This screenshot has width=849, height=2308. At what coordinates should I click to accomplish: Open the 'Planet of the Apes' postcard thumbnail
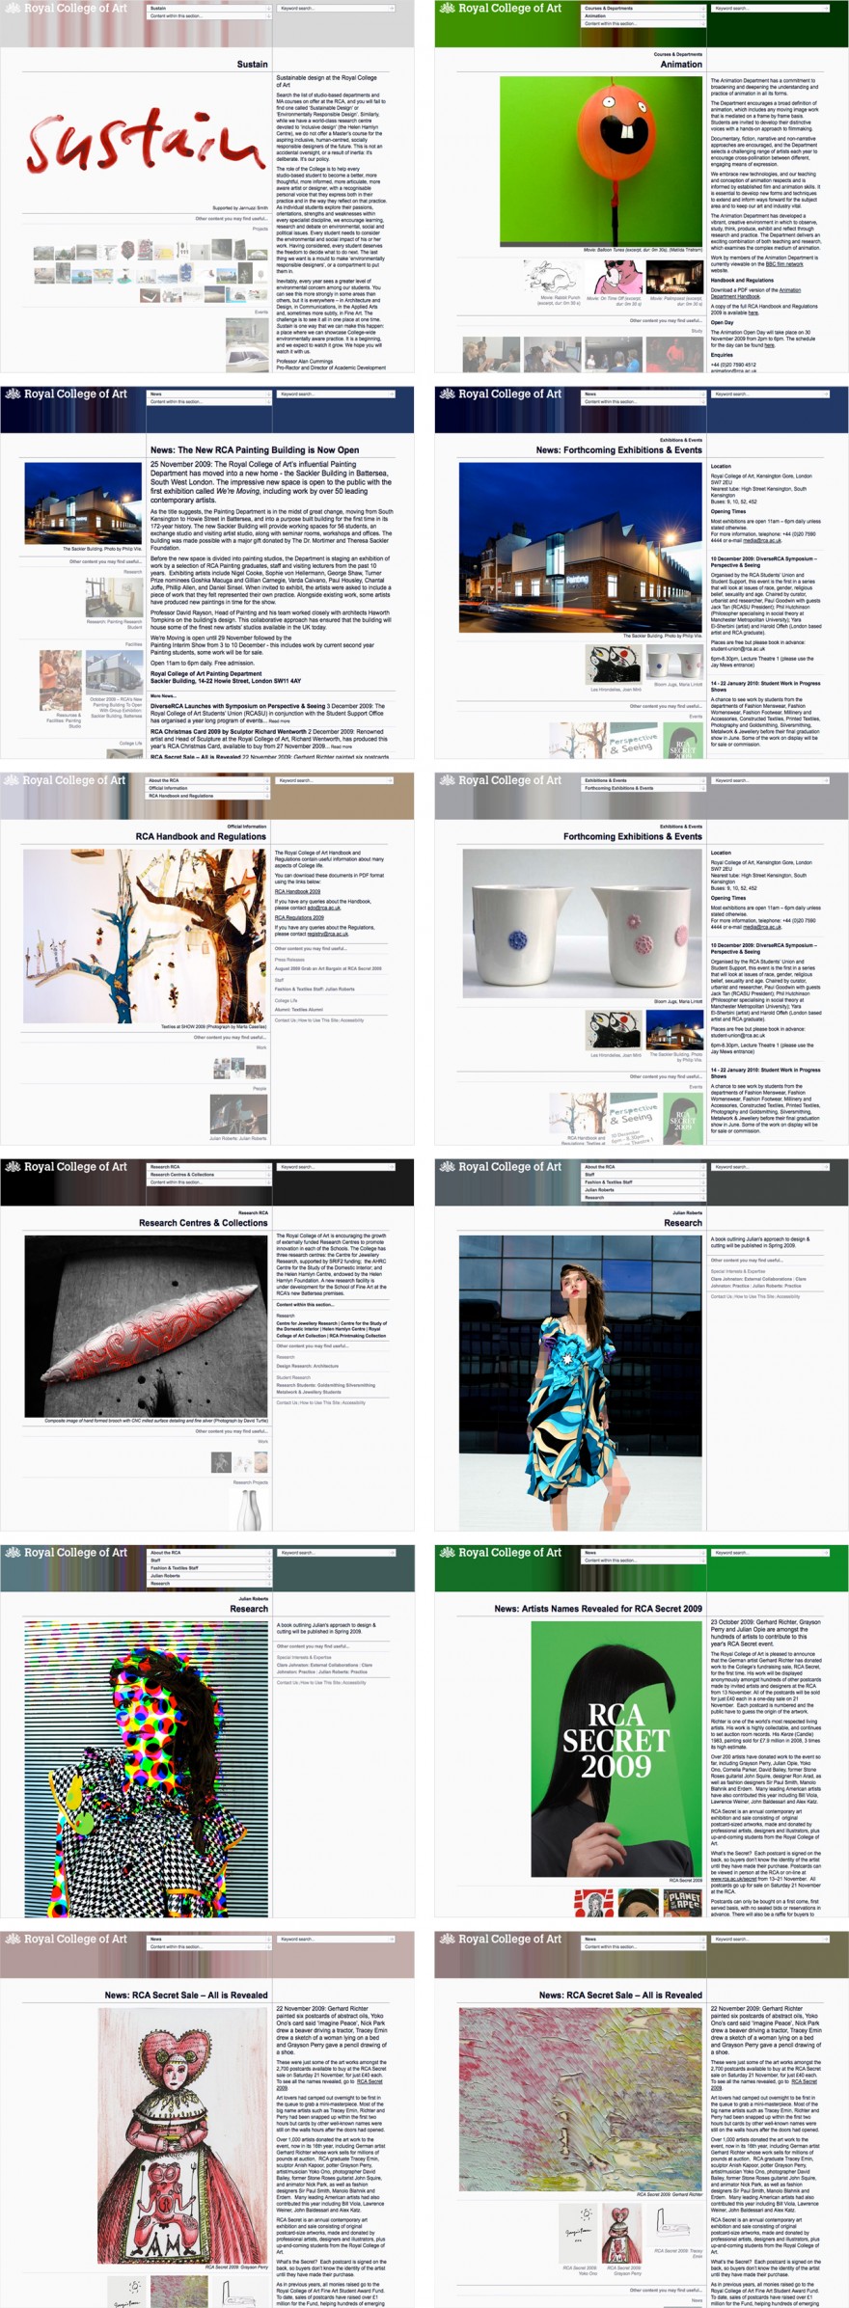click(x=683, y=1903)
